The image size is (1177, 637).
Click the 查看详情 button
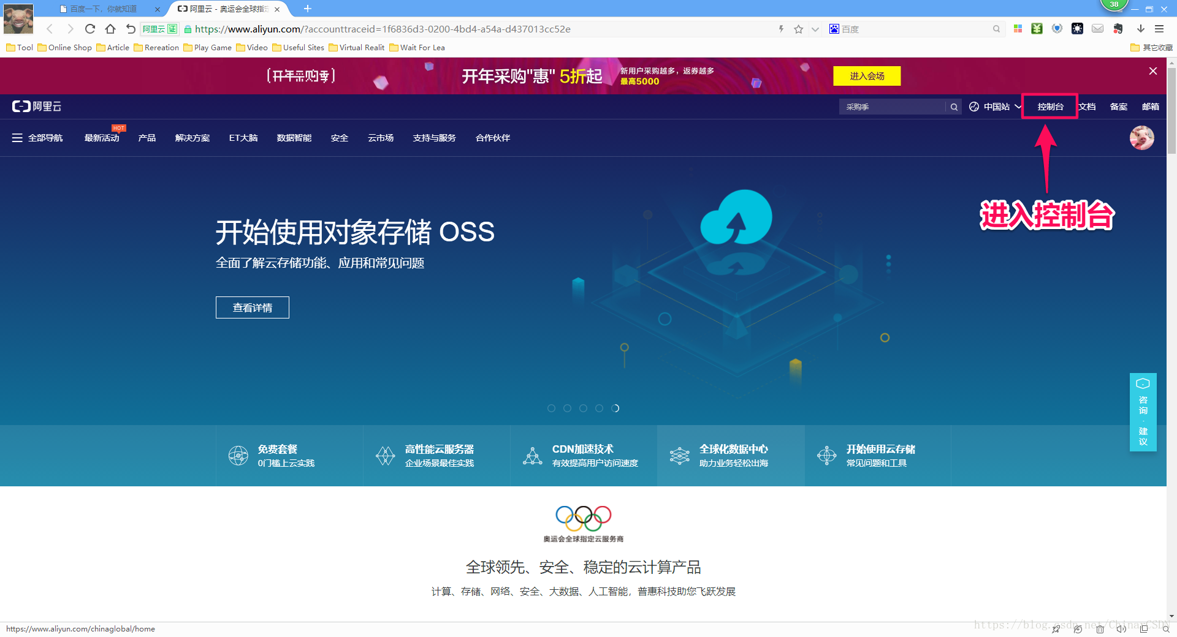253,307
